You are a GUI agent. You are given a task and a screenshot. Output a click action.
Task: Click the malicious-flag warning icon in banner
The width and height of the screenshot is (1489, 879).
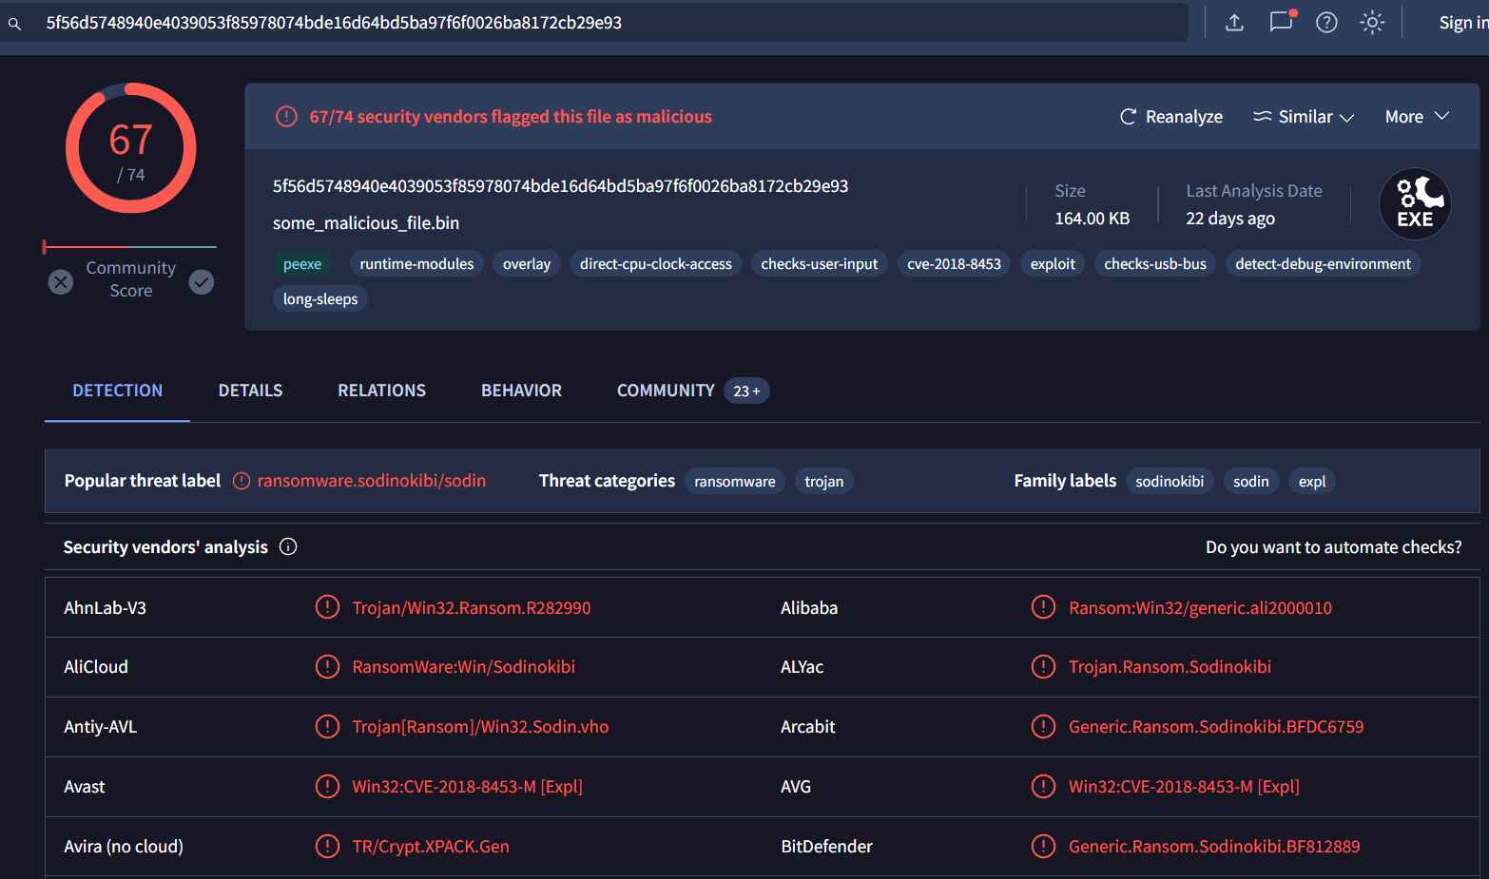[x=286, y=117]
